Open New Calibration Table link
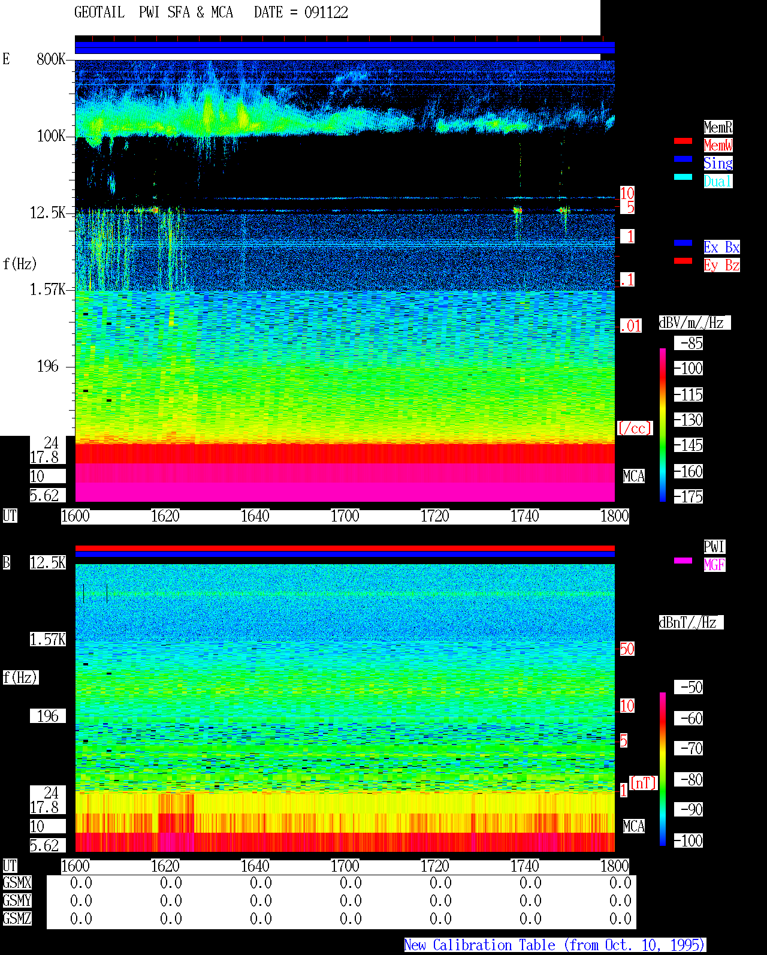The width and height of the screenshot is (767, 955). [x=555, y=945]
